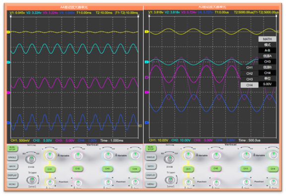Click the right scope's CH4 volts knob
The image size is (286, 196).
[273, 155]
